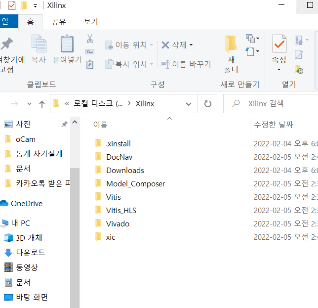Select the Vitis_HLS folder
318x308 pixels.
[121, 211]
